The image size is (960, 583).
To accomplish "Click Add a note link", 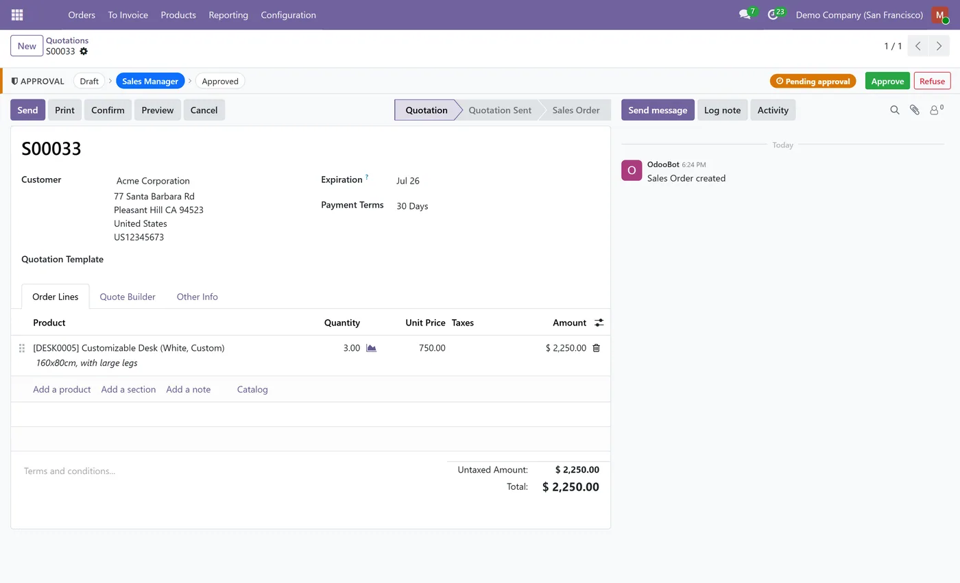I will (x=189, y=389).
